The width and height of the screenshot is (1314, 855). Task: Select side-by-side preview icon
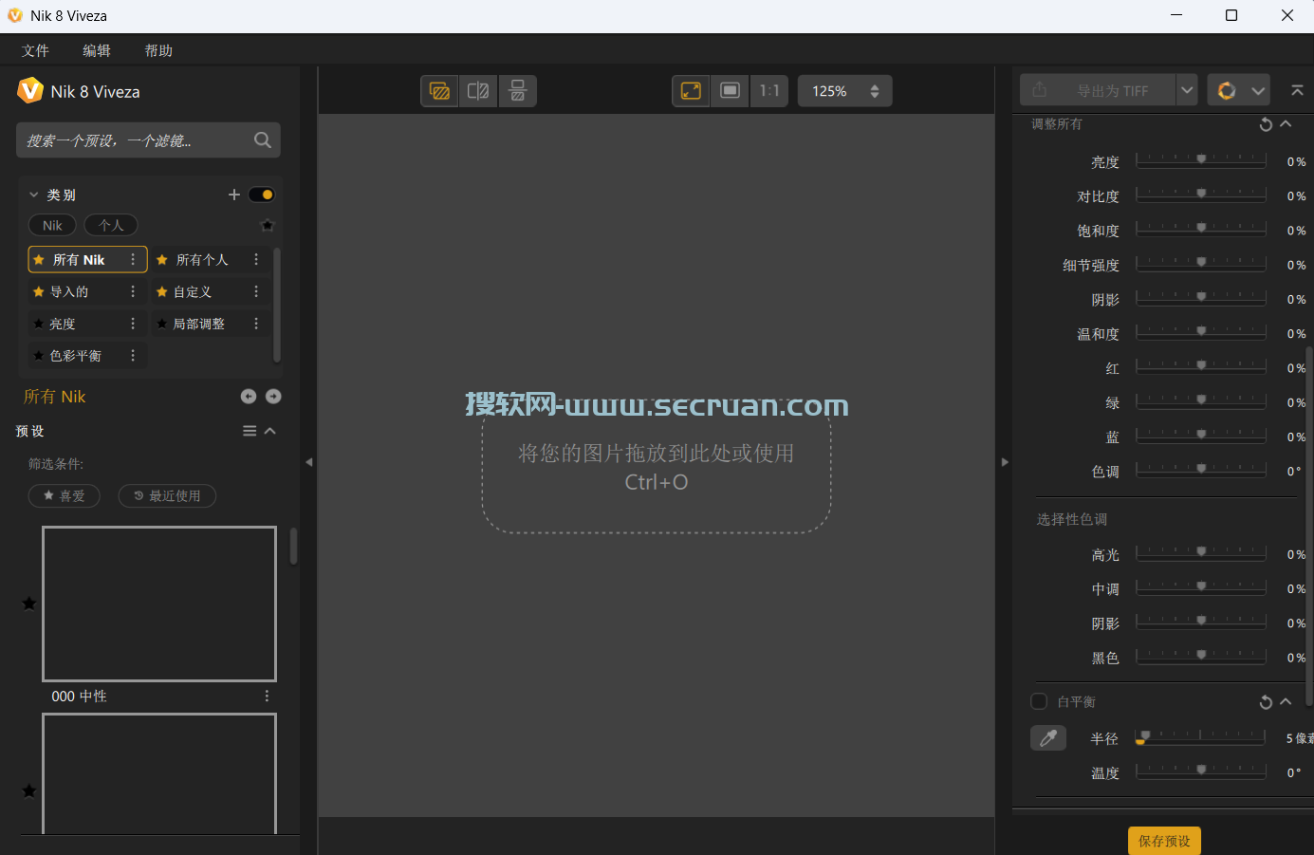[518, 91]
